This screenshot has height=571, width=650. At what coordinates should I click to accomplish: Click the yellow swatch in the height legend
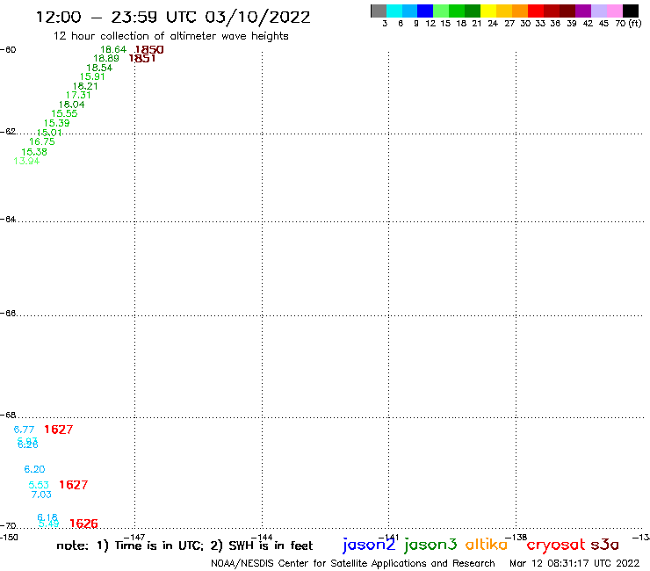coord(488,11)
